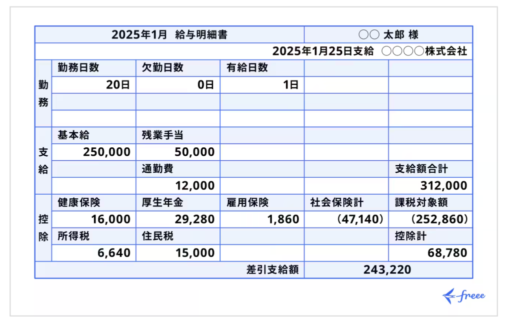Select the 健康保険 amount 16,000
Screen dimensions: 512x325
click(110, 219)
